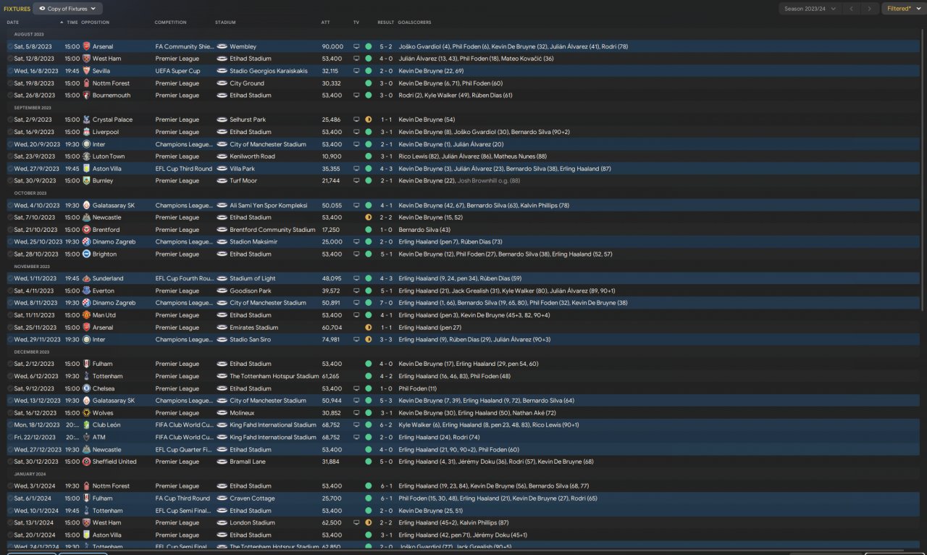Click the Brighton club badge

(86, 254)
